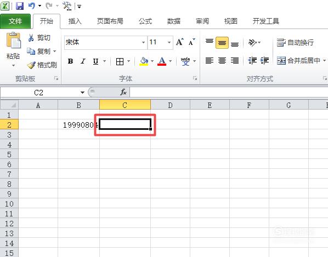Select column D header
Screen dimensions: 328x257
(170, 105)
